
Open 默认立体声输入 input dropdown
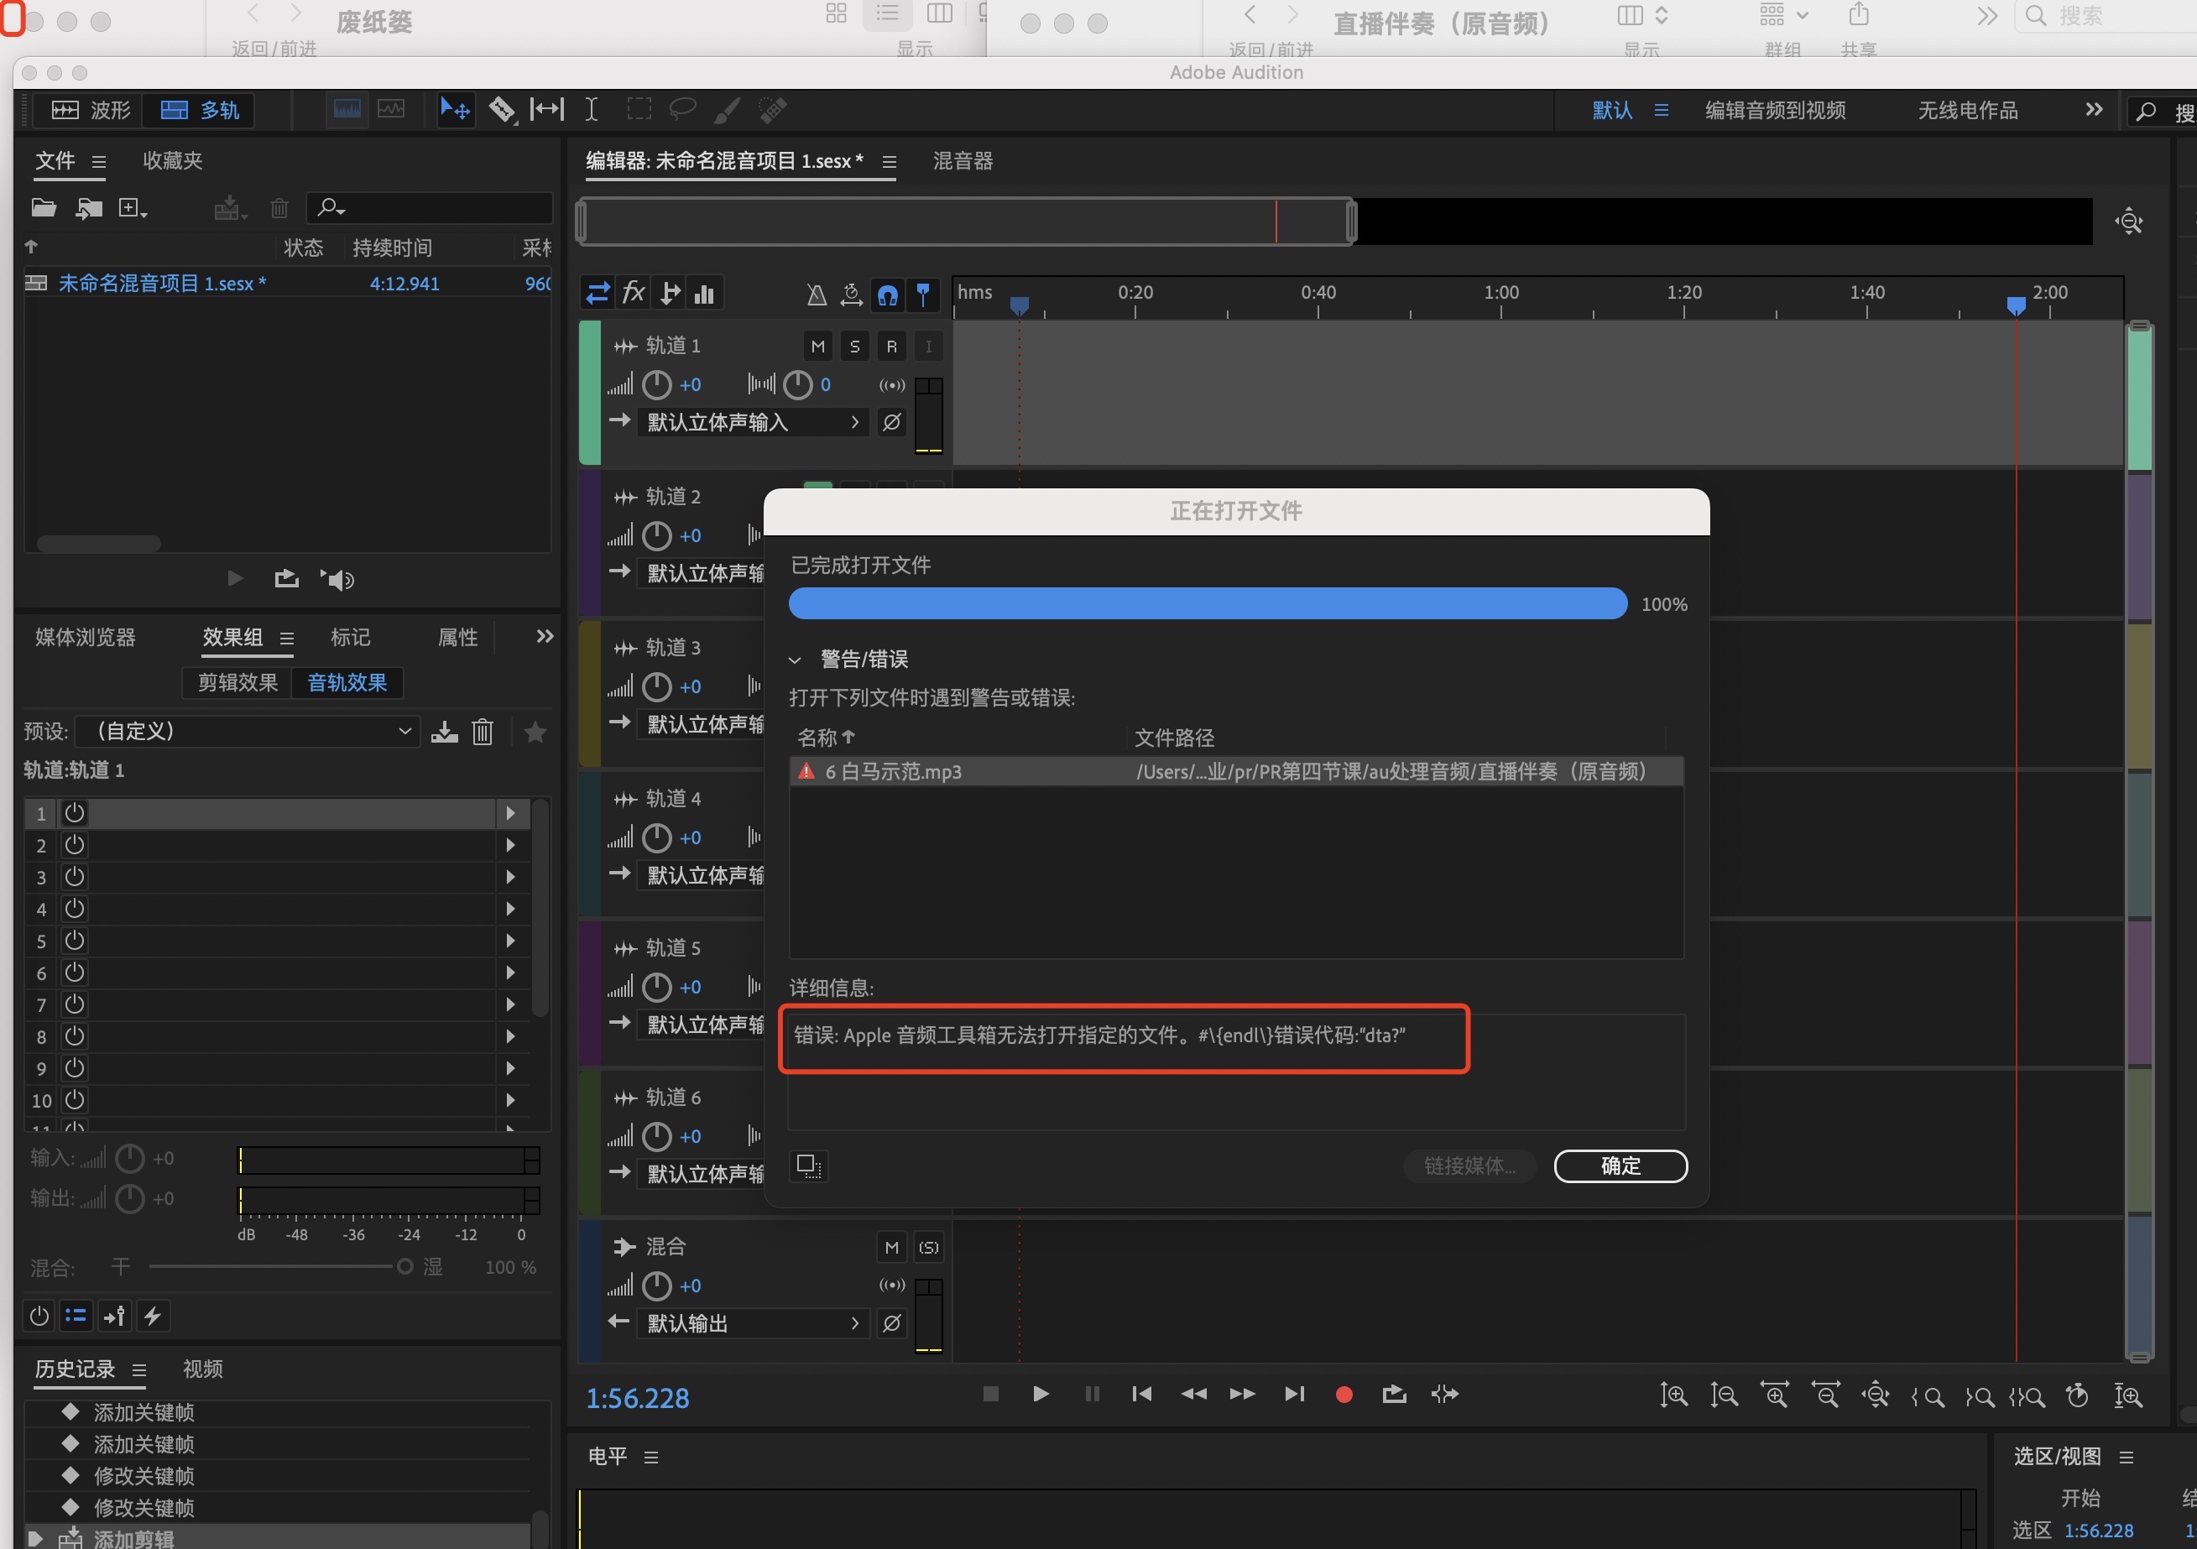click(x=751, y=422)
